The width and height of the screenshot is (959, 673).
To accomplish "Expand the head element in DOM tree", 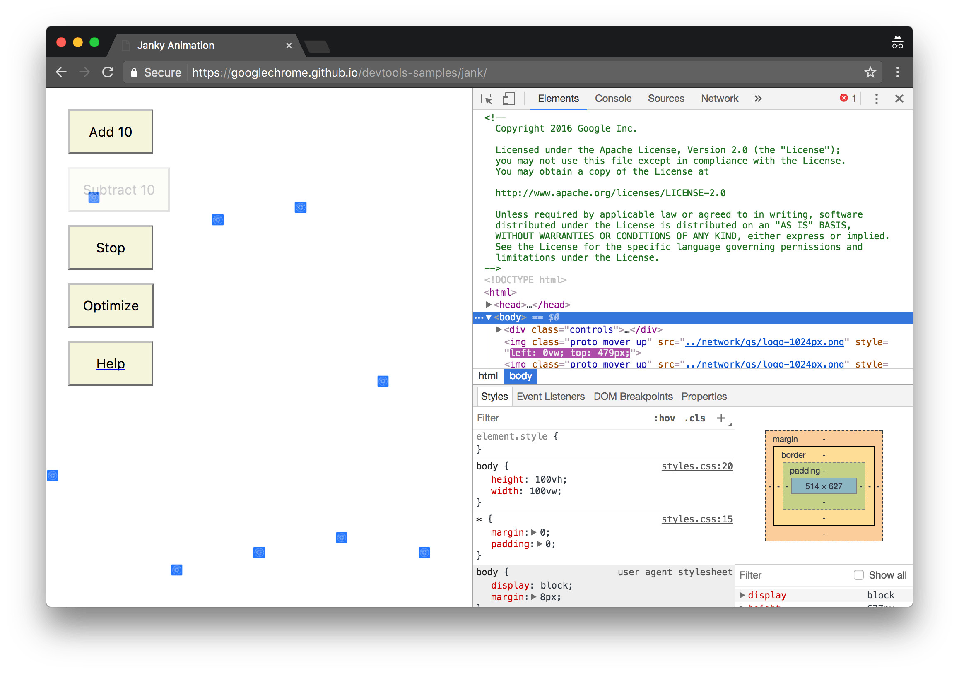I will 489,305.
